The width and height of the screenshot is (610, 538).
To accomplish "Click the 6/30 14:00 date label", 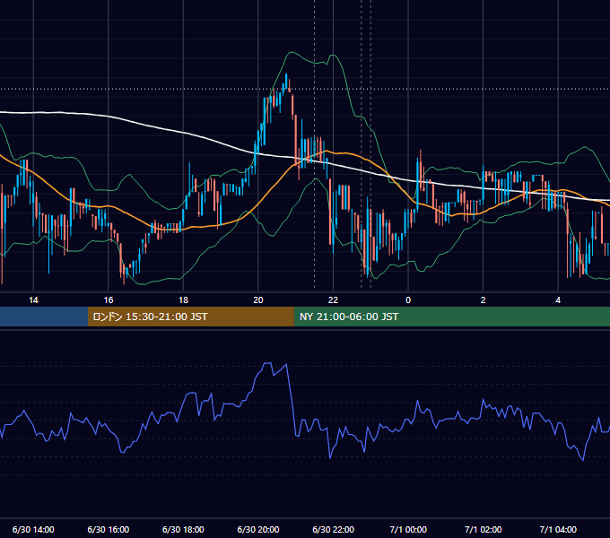I will coord(33,529).
